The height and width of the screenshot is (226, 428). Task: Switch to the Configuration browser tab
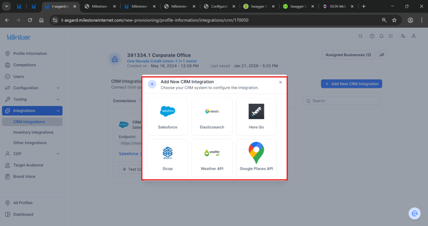[x=219, y=6]
